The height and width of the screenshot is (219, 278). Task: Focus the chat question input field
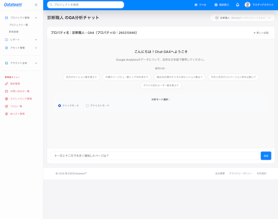[x=155, y=156]
